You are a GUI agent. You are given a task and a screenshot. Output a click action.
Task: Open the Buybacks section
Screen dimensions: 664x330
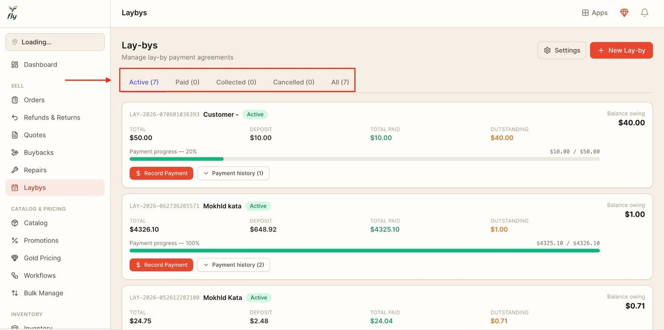[55, 153]
